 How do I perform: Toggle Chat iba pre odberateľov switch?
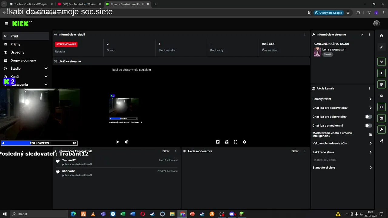(368, 117)
